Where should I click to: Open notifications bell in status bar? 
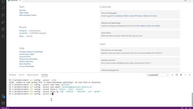pos(190,108)
